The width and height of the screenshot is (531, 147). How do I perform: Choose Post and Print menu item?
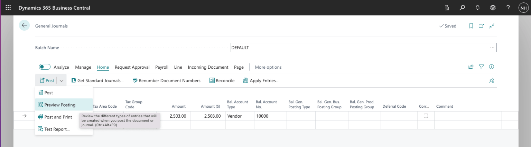click(58, 117)
